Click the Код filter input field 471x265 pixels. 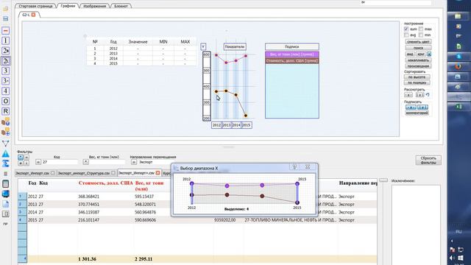coord(60,162)
